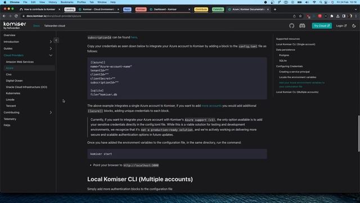This screenshot has height=203, width=360.
Task: Jump to SQLite in table of contents
Action: [x=282, y=61]
